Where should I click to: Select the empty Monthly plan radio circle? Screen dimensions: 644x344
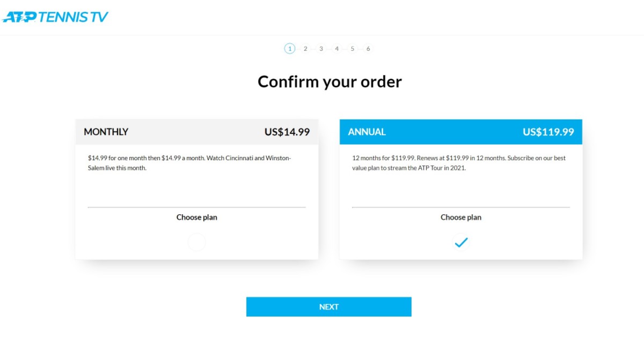click(196, 243)
